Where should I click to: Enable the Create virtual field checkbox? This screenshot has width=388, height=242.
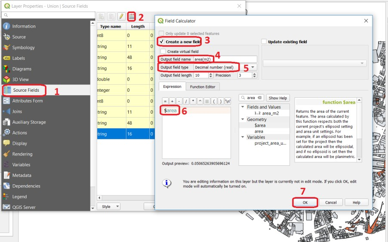pyautogui.click(x=163, y=52)
